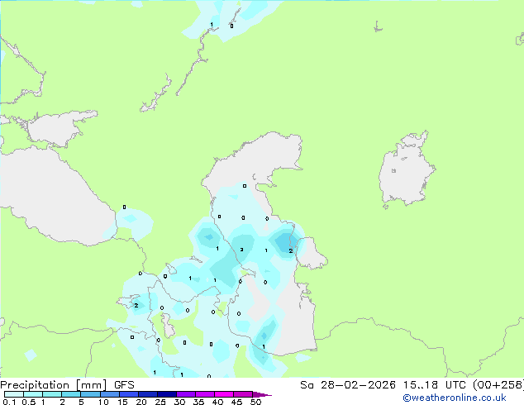Viewport: 524px width, 405px height.
Task: Click the 45–50 mm legend color swatch
Action: tap(243, 394)
